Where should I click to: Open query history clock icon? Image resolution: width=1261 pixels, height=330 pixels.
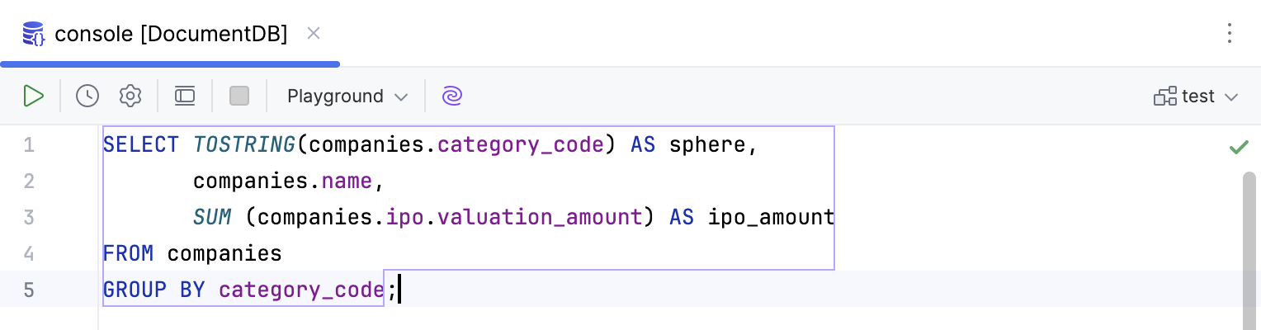pyautogui.click(x=87, y=97)
